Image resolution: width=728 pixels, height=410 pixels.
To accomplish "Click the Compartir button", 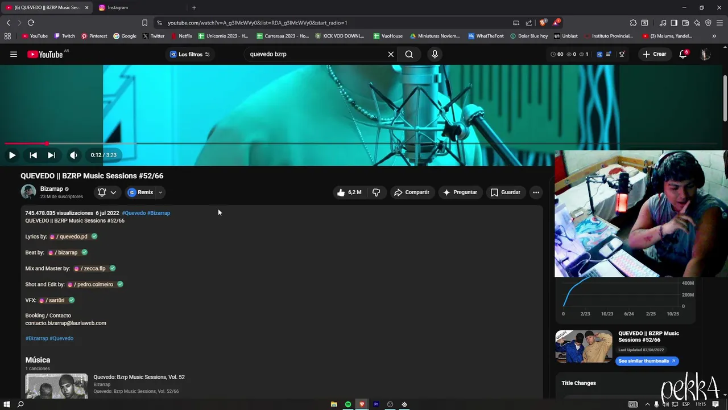I will point(412,192).
